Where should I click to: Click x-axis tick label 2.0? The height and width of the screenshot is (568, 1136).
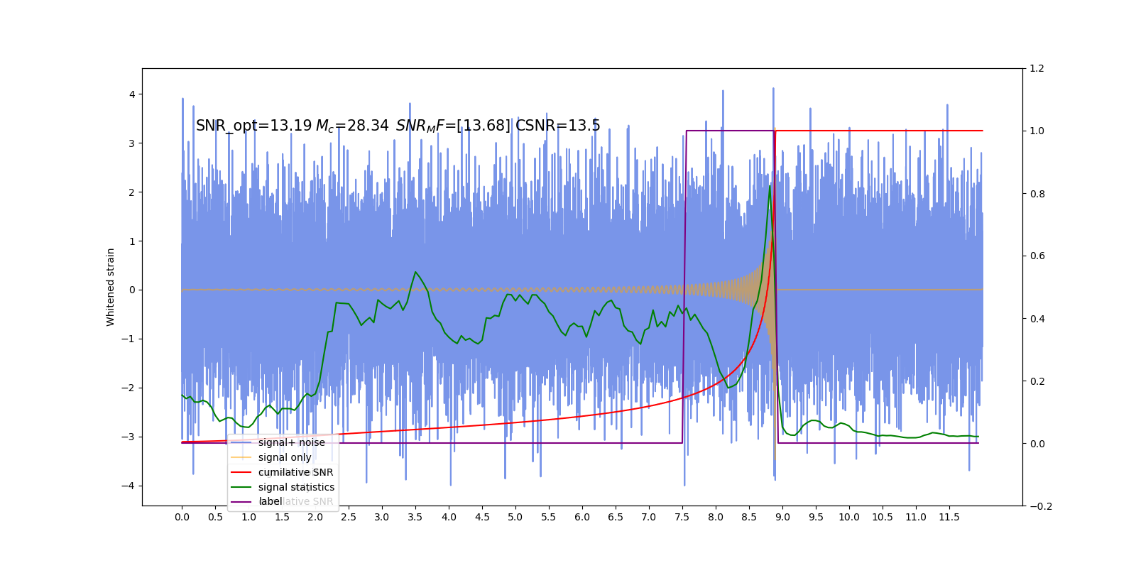315,517
